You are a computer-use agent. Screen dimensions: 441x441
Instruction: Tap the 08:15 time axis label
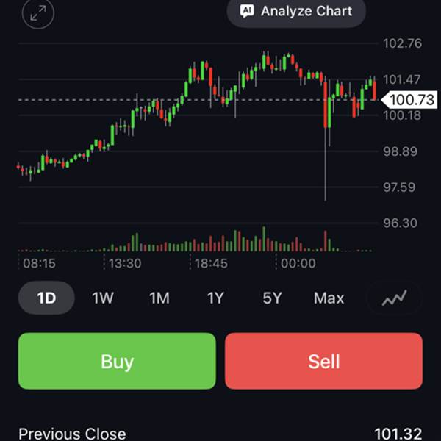tap(39, 263)
